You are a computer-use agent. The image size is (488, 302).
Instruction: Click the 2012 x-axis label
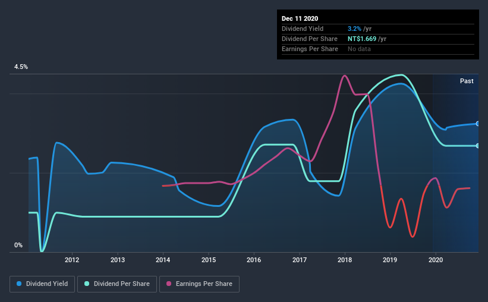point(72,260)
